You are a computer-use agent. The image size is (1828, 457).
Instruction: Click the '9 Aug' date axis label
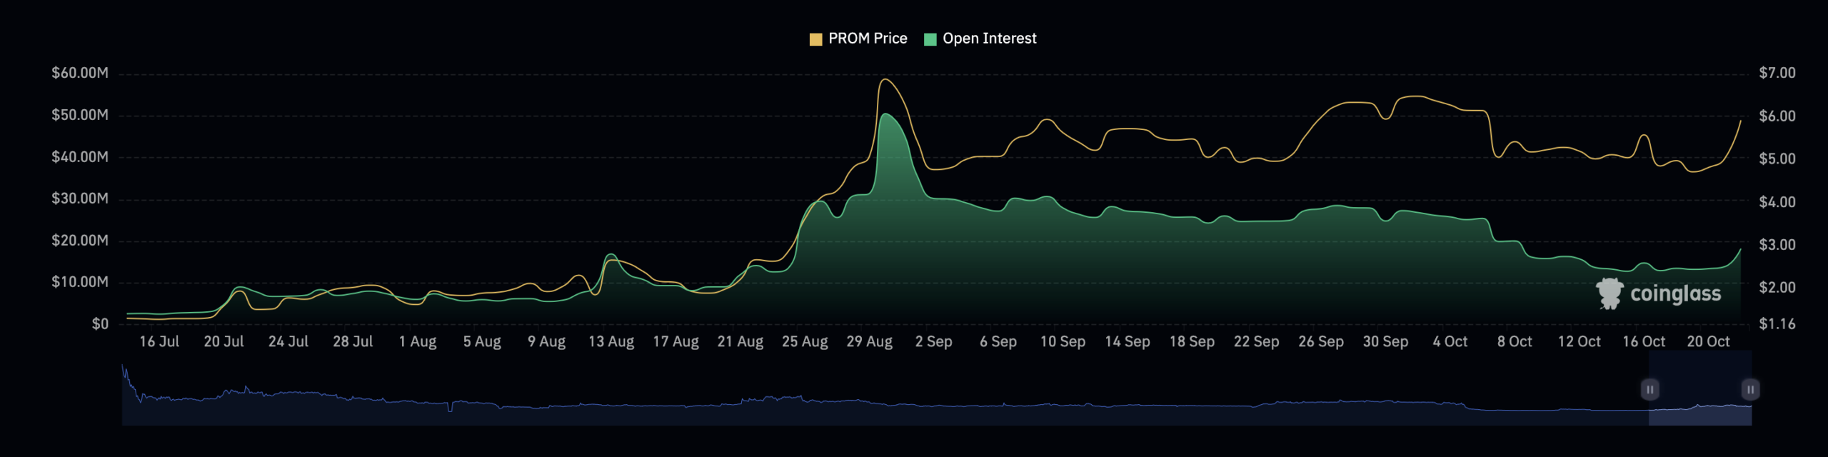[547, 342]
